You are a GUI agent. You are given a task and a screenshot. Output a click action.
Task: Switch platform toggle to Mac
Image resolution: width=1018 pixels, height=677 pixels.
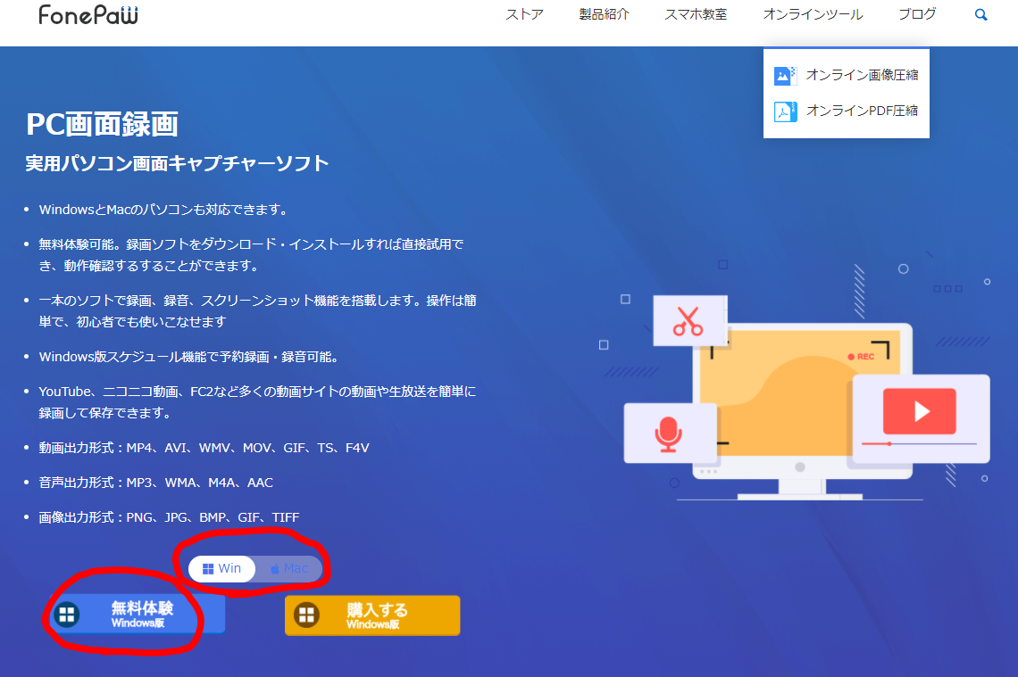point(289,569)
